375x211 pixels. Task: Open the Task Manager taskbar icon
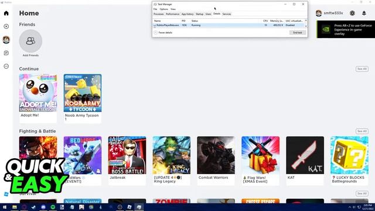pyautogui.click(x=139, y=207)
